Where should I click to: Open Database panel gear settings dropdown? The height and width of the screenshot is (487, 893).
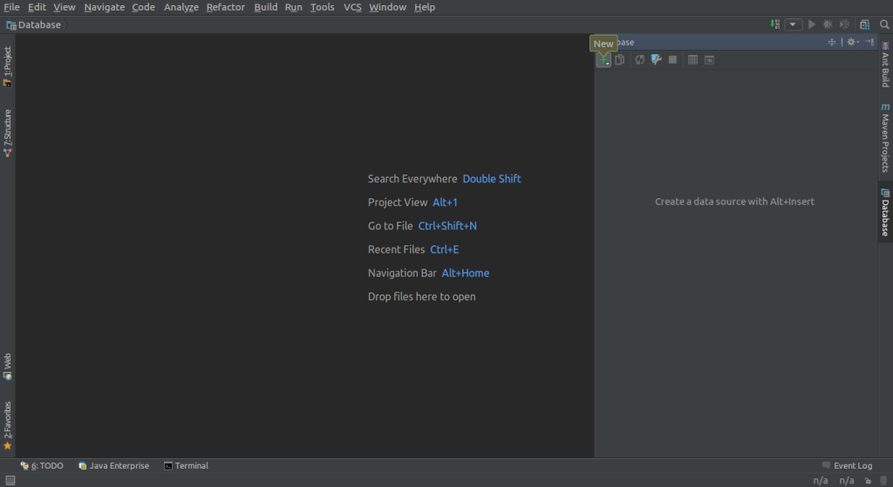(x=853, y=42)
